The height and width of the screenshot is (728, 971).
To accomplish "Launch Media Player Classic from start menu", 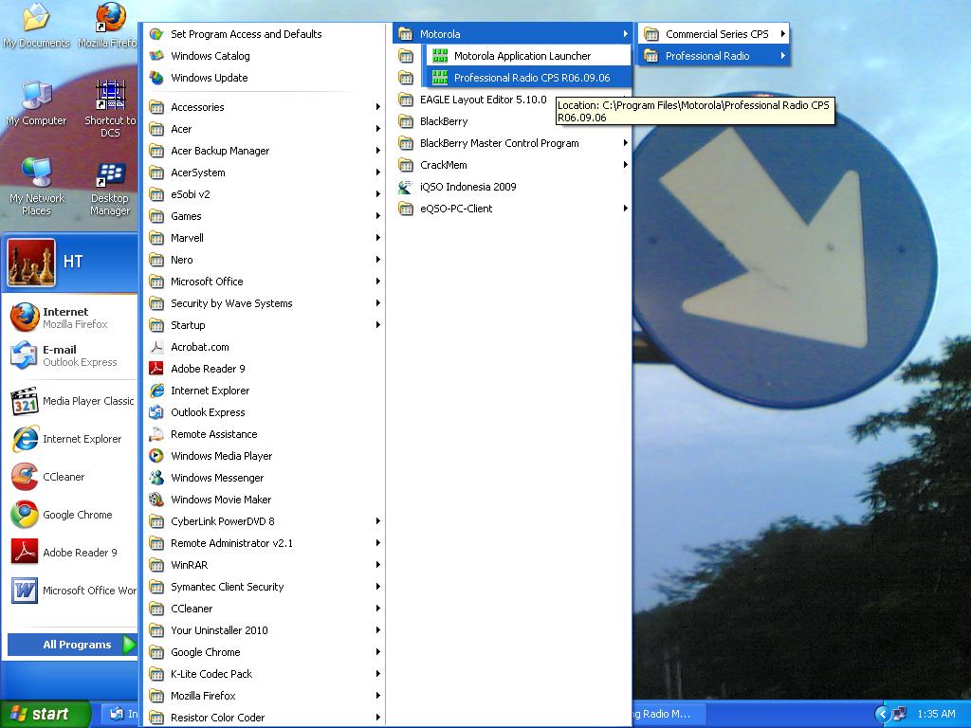I will point(72,401).
